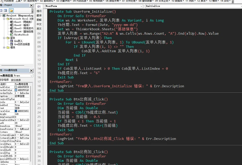Viewport: 242px width, 165px height.
Task: Click the View Object icon in Project panel
Action: (5, 11)
